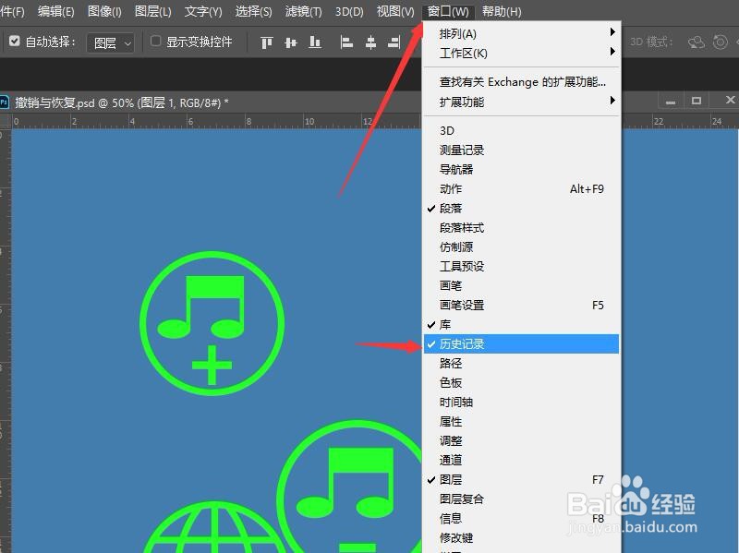
Task: Show the 信息 panel
Action: (521, 518)
